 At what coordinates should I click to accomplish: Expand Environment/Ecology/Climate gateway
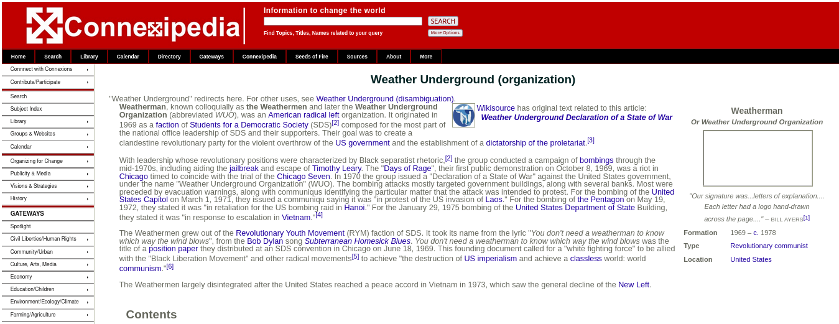point(48,302)
